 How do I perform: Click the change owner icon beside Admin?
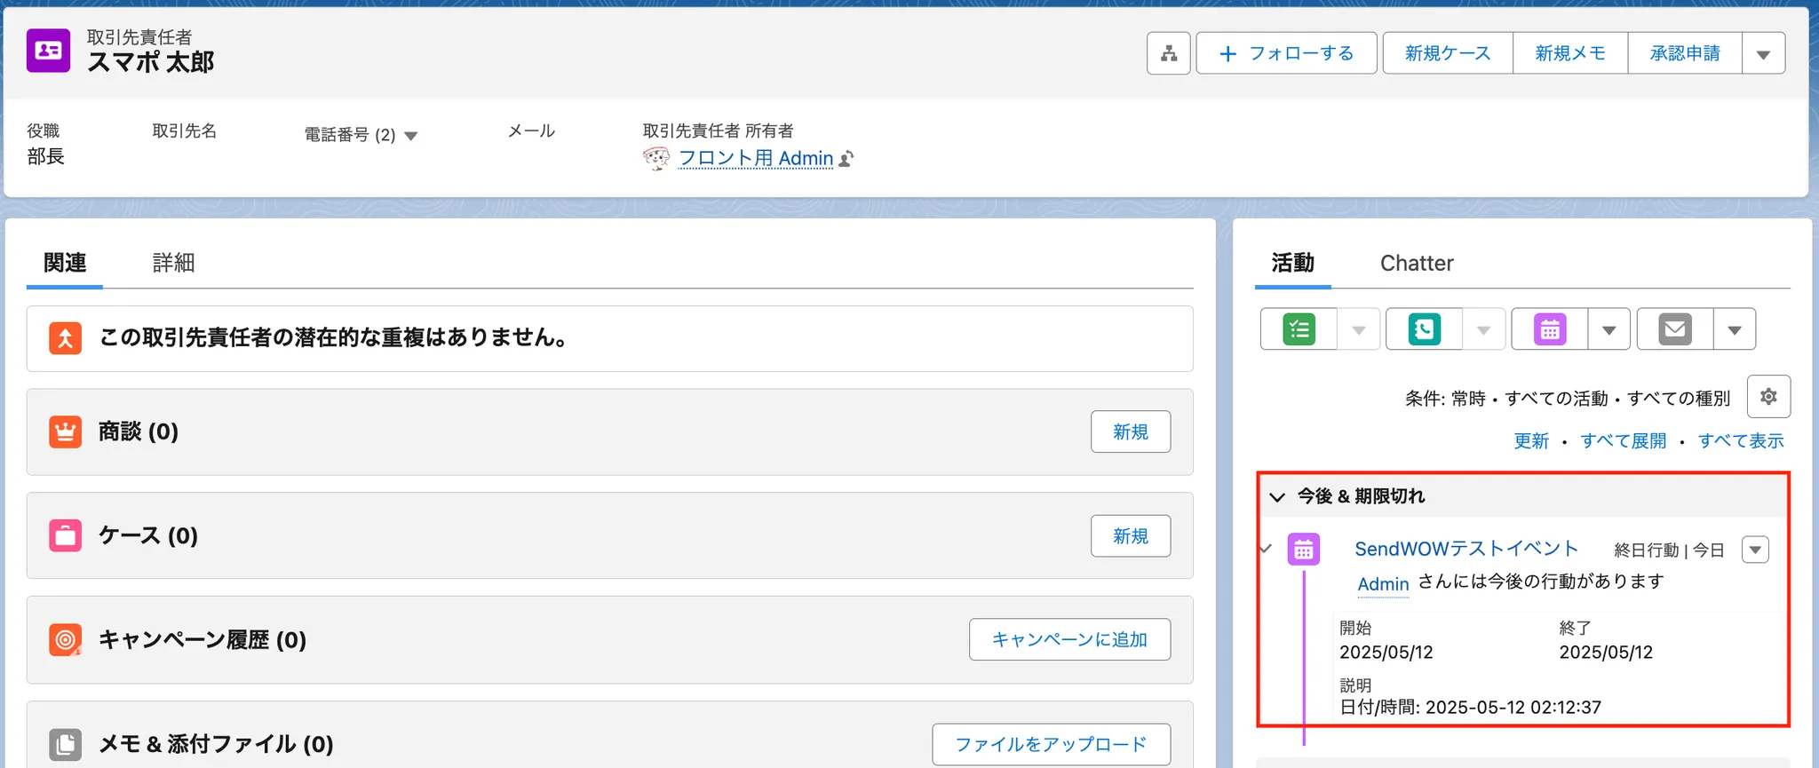click(x=846, y=159)
